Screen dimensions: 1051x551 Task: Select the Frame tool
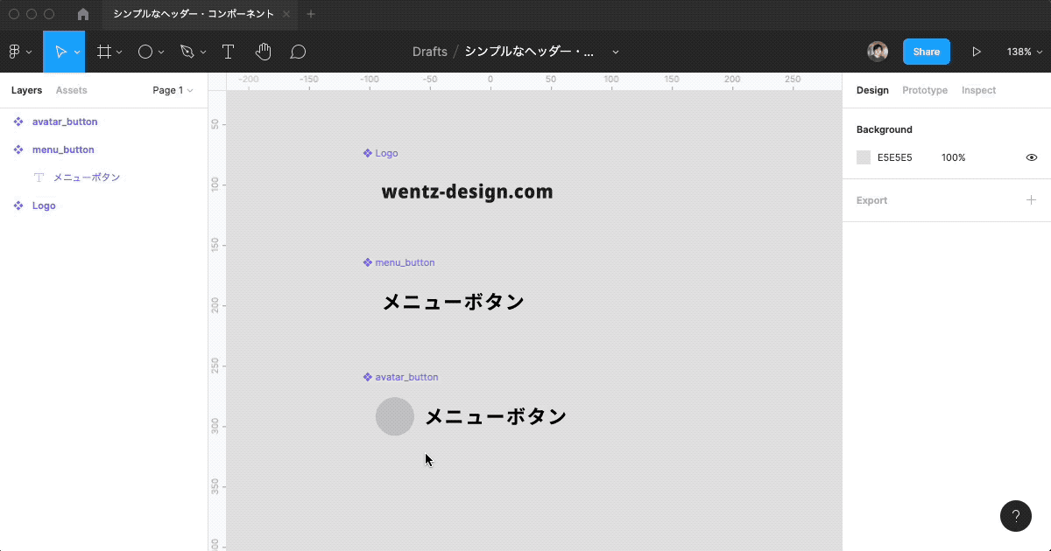click(104, 52)
